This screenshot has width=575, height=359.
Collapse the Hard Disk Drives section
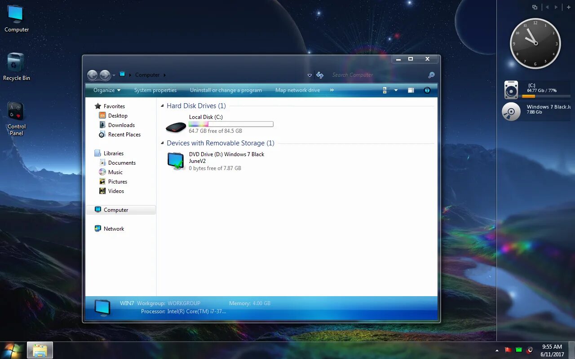click(162, 105)
